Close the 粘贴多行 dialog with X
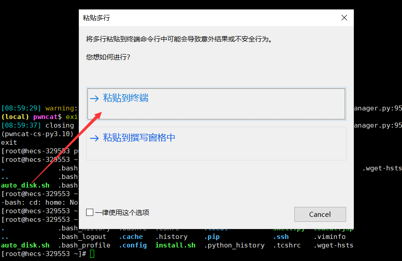The image size is (402, 261). 344,18
